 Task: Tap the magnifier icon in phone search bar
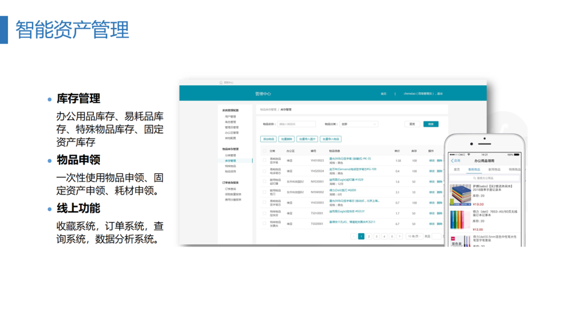point(475,178)
